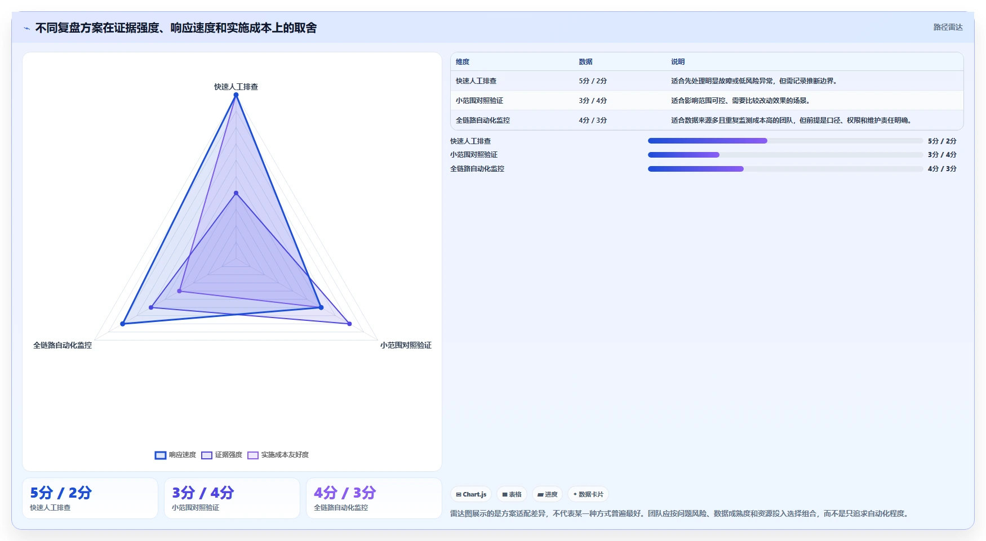986x541 pixels.
Task: Select the 快速人工排查 progress bar
Action: [x=785, y=141]
